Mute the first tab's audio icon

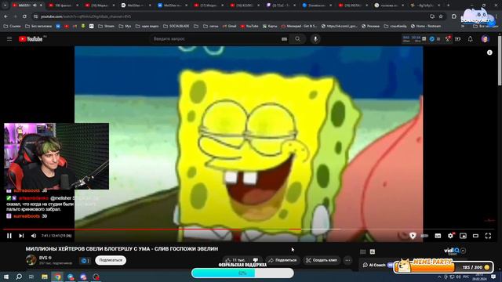tap(35, 5)
